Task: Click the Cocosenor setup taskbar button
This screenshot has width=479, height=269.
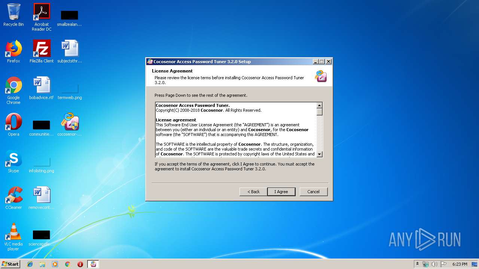Action: [93, 264]
